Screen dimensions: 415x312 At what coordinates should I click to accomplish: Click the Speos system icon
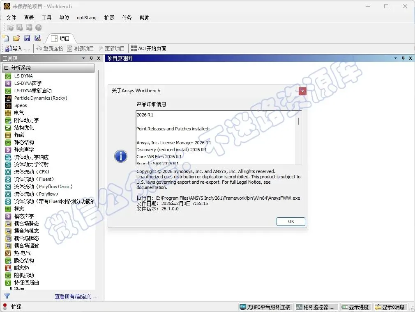(8, 106)
